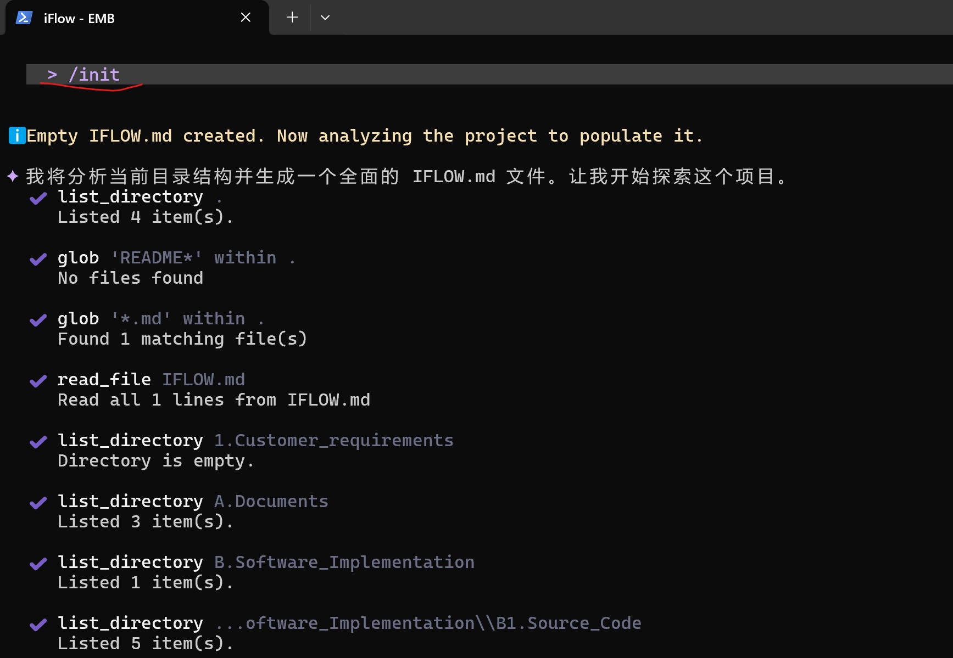Click the 1.Customer_requirements directory path
The height and width of the screenshot is (658, 953).
point(334,441)
